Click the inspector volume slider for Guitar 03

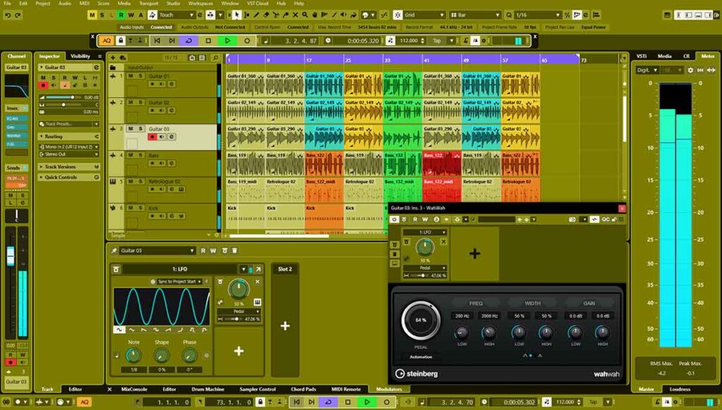tap(63, 97)
